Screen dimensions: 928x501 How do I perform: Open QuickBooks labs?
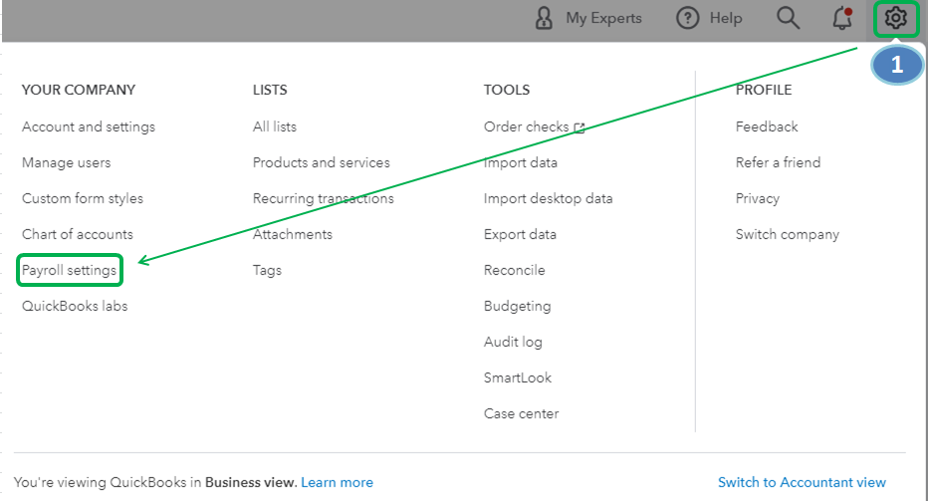coord(75,306)
